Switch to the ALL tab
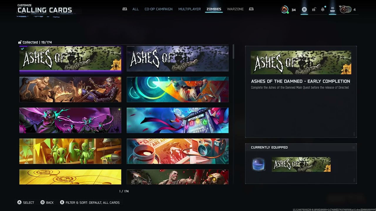Viewport: 376px width, 211px height. pyautogui.click(x=135, y=9)
